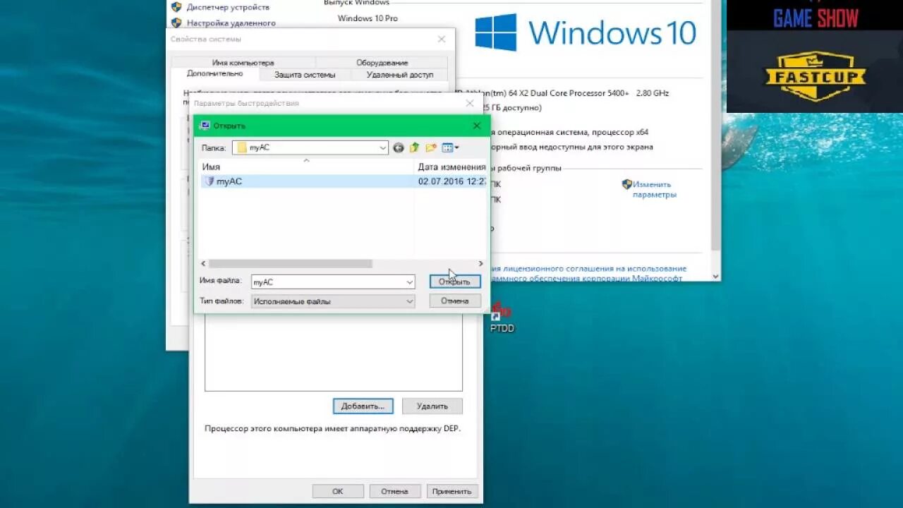Image resolution: width=903 pixels, height=508 pixels.
Task: Go up one folder level with green arrow
Action: click(415, 147)
